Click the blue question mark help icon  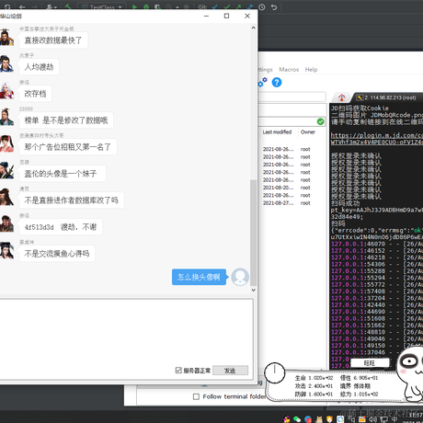pyautogui.click(x=277, y=82)
